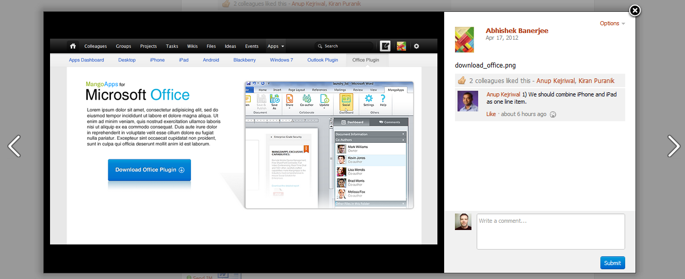The height and width of the screenshot is (279, 685).
Task: Switch to the Apps Dashboard tab
Action: pyautogui.click(x=87, y=60)
